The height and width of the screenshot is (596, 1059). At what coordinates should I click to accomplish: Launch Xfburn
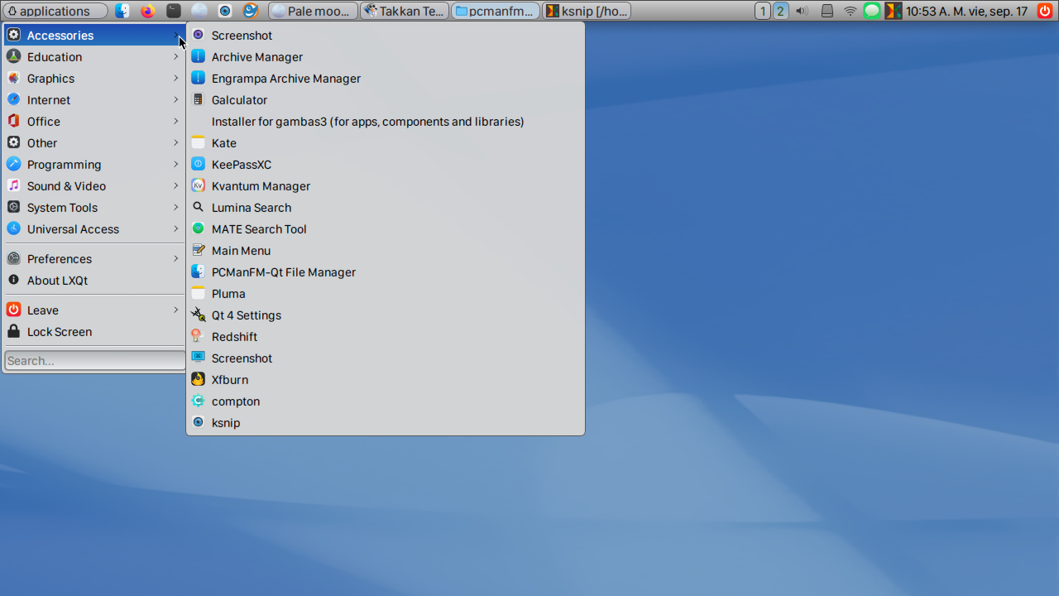(x=386, y=380)
